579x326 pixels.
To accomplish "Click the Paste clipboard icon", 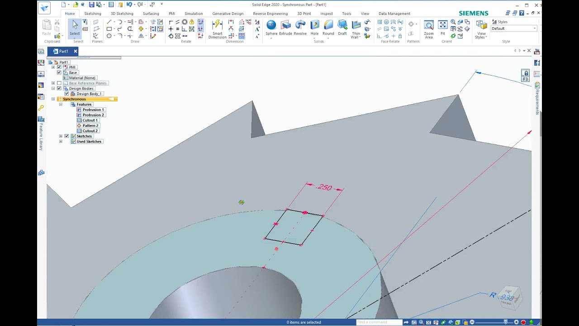I will [47, 28].
